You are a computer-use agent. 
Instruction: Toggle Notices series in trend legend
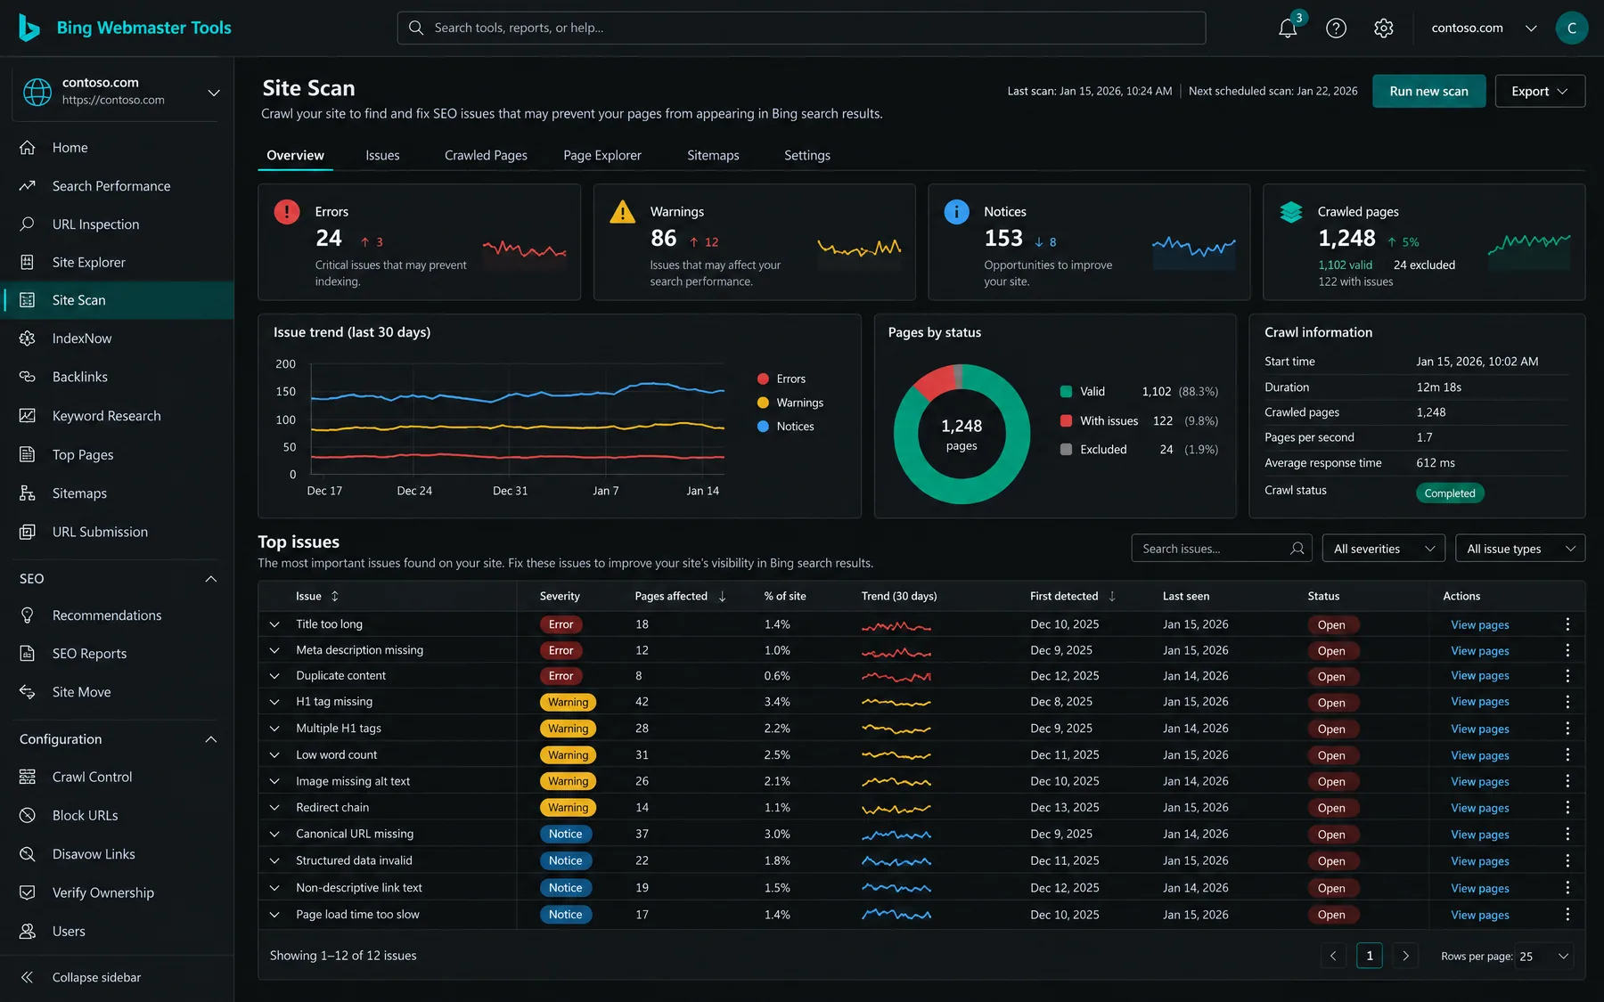786,427
